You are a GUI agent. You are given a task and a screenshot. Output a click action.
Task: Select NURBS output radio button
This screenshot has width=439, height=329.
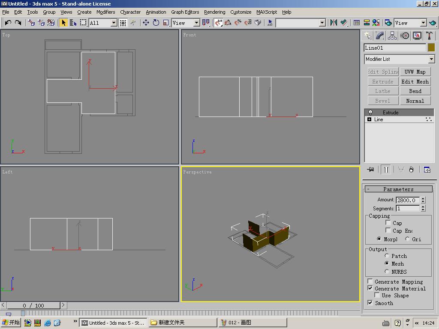[x=387, y=271]
